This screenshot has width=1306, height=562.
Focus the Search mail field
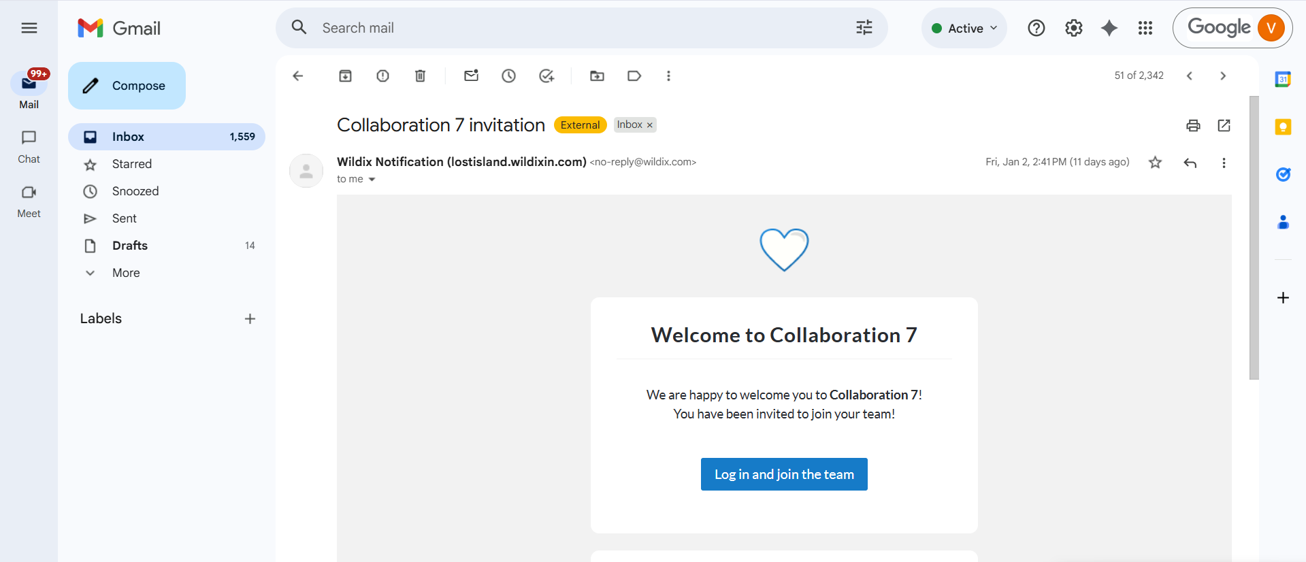(582, 28)
